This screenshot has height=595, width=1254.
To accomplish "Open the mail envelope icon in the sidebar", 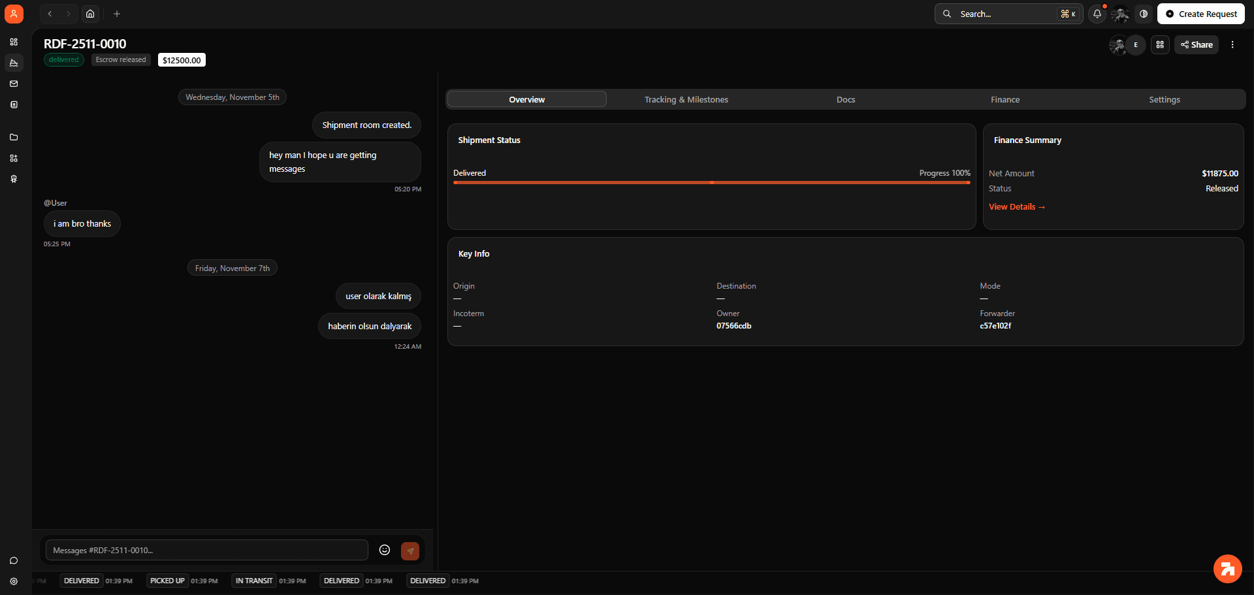I will [14, 84].
